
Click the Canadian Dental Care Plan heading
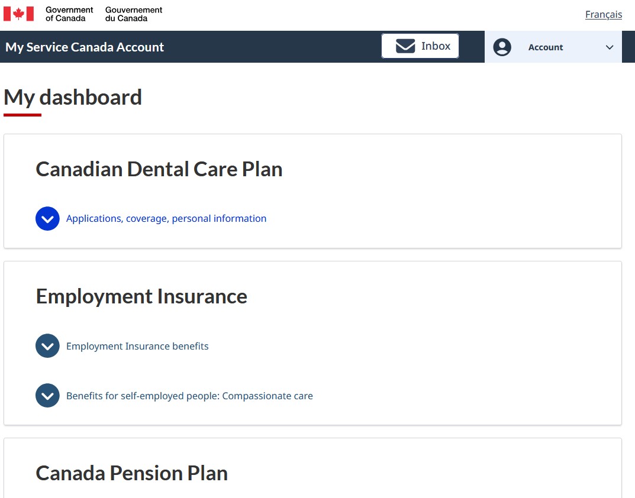pos(159,169)
